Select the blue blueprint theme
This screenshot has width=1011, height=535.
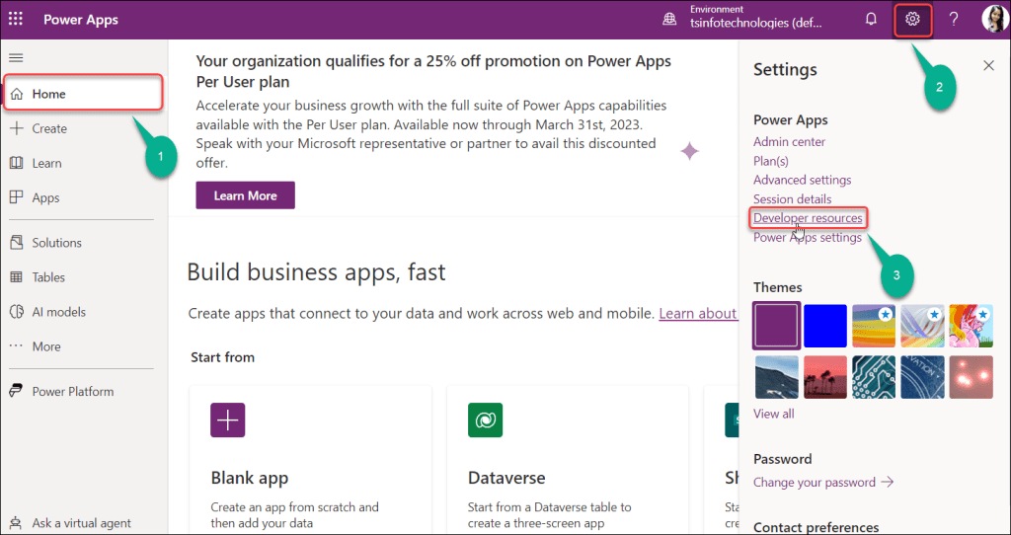pyautogui.click(x=923, y=377)
